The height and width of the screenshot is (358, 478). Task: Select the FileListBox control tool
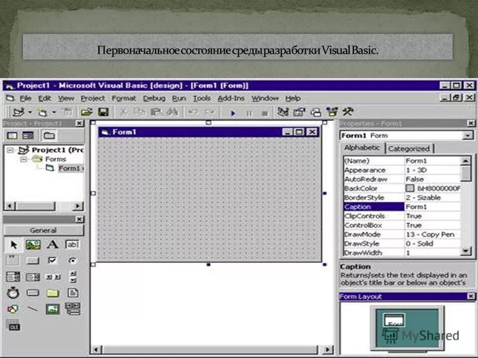pyautogui.click(x=73, y=293)
